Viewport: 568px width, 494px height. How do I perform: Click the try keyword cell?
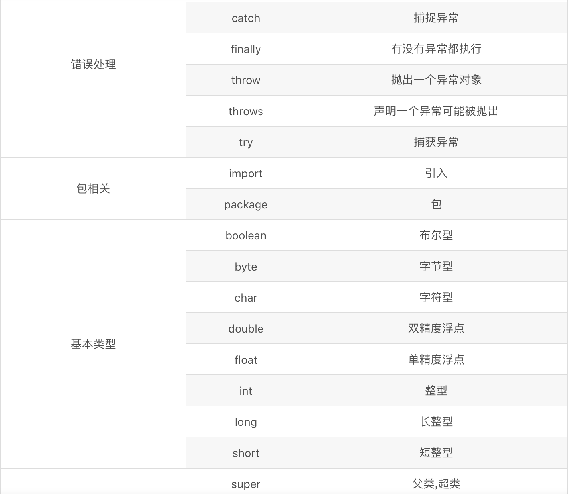click(x=246, y=142)
